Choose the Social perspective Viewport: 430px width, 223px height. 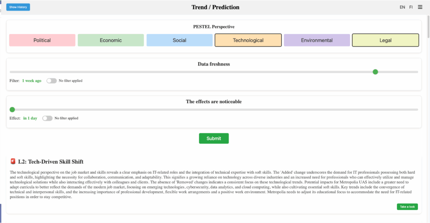point(179,40)
